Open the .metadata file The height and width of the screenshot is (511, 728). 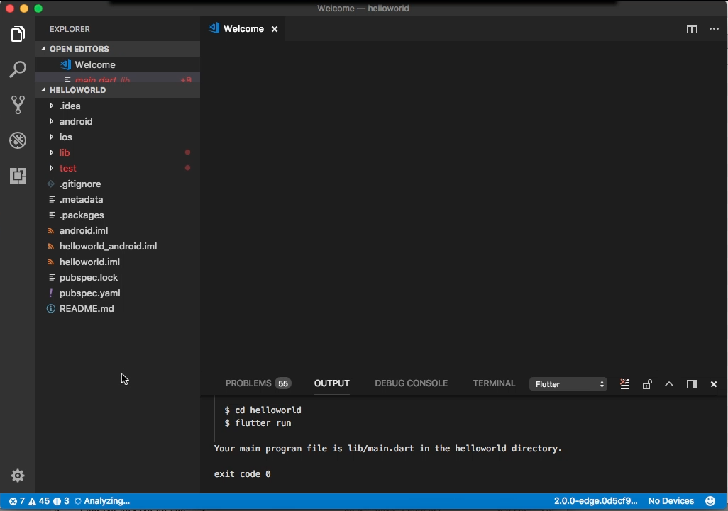point(118,199)
